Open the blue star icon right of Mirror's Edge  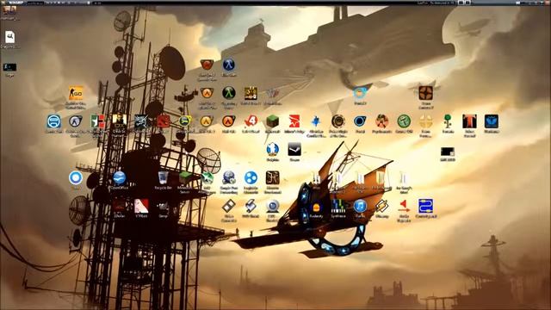click(316, 121)
